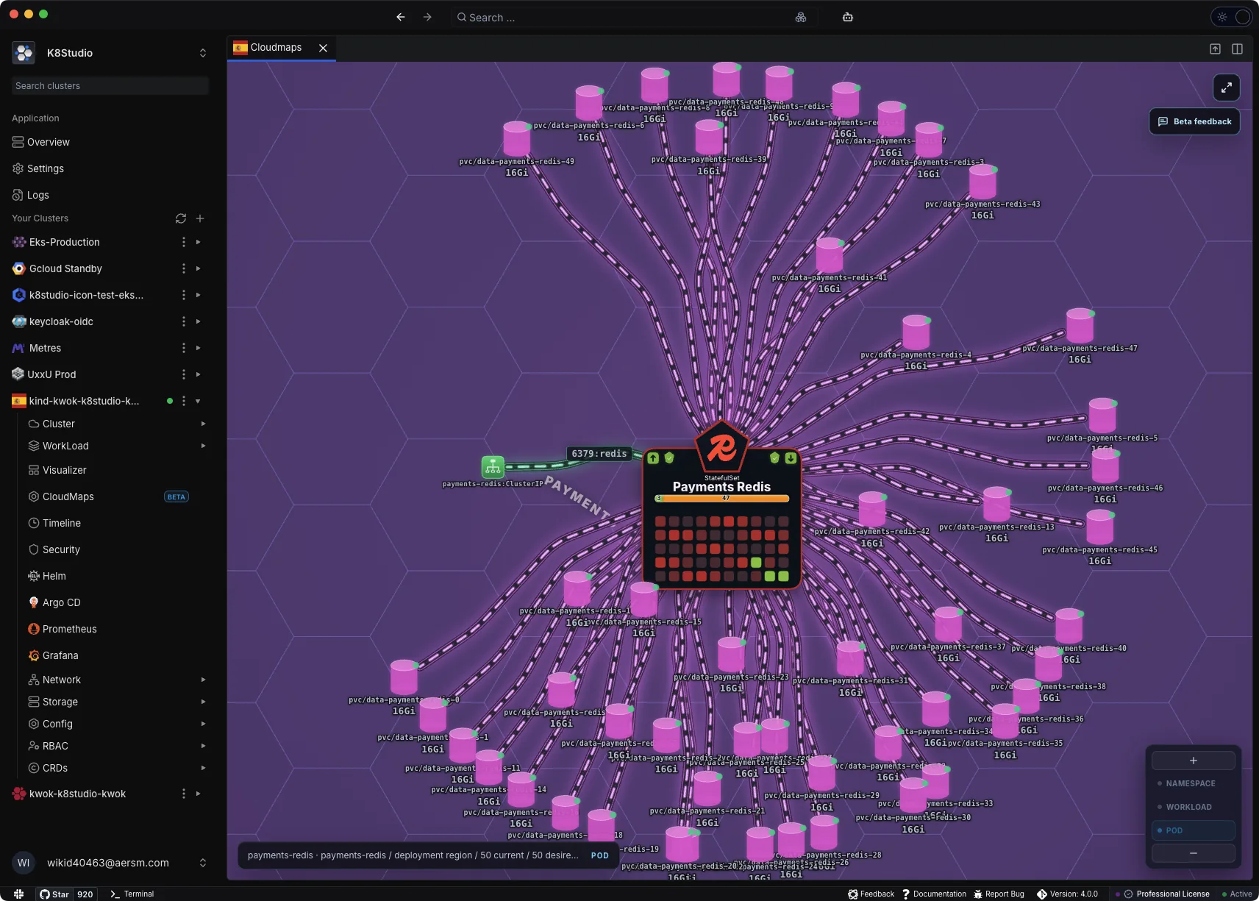Click the AI assistant robot icon in top bar
The height and width of the screenshot is (901, 1259).
(x=847, y=17)
